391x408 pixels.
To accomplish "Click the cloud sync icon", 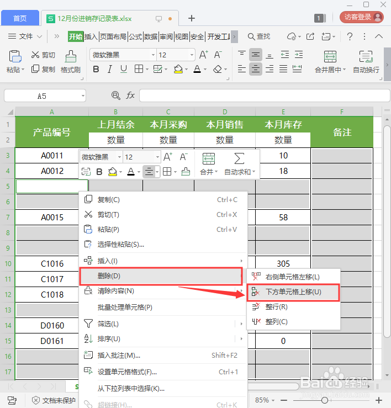I will pyautogui.click(x=292, y=36).
